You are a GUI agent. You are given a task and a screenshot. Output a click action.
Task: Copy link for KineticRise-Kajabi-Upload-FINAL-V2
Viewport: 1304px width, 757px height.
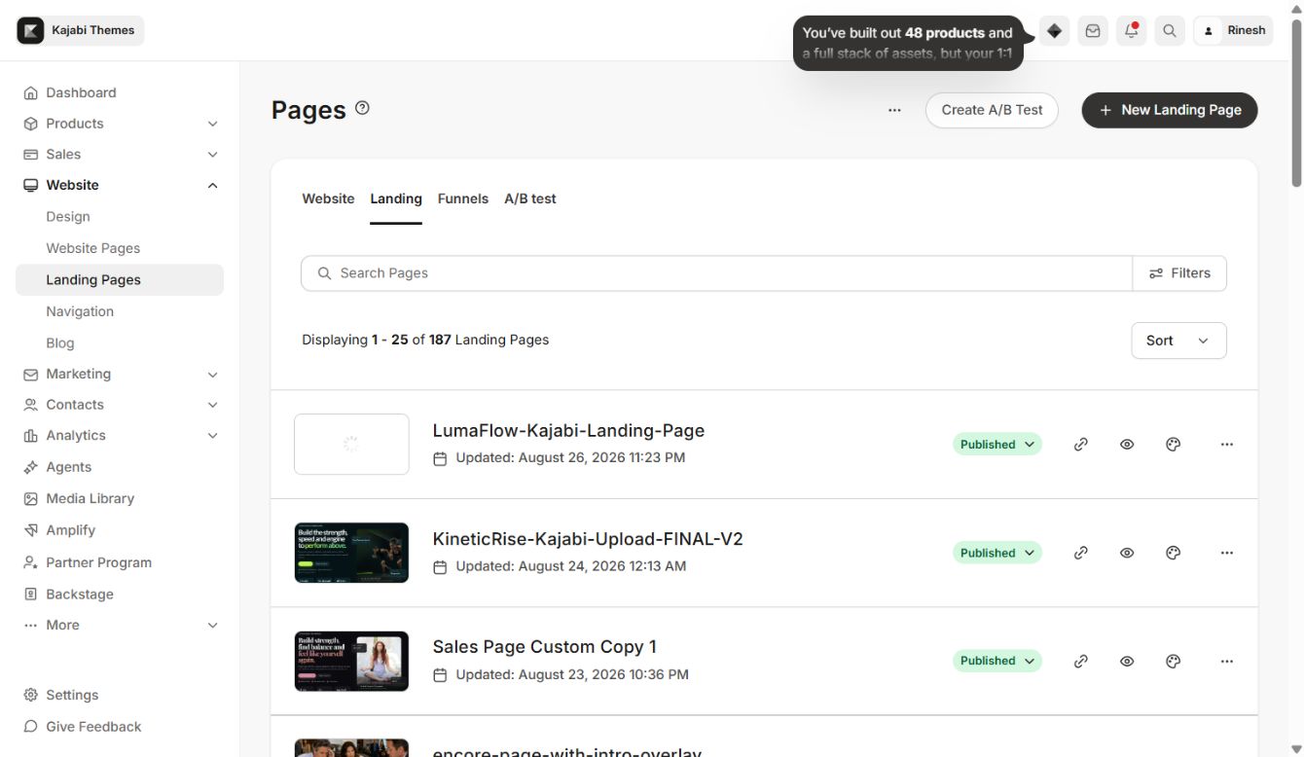click(x=1080, y=553)
